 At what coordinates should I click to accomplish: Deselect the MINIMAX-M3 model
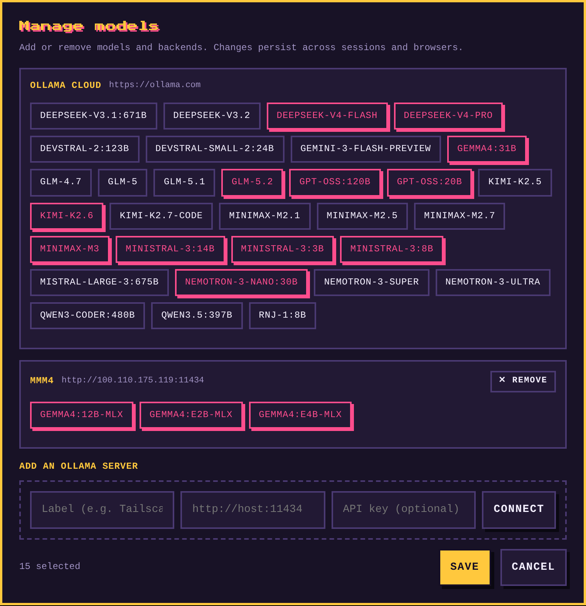pyautogui.click(x=70, y=249)
